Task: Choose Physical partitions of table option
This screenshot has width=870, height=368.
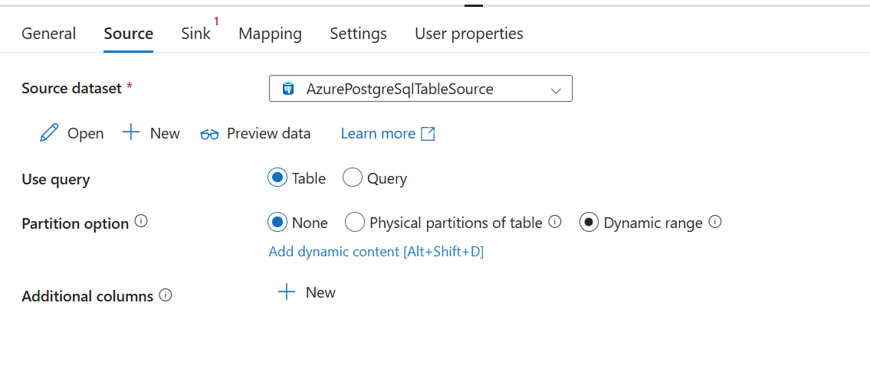Action: coord(355,223)
